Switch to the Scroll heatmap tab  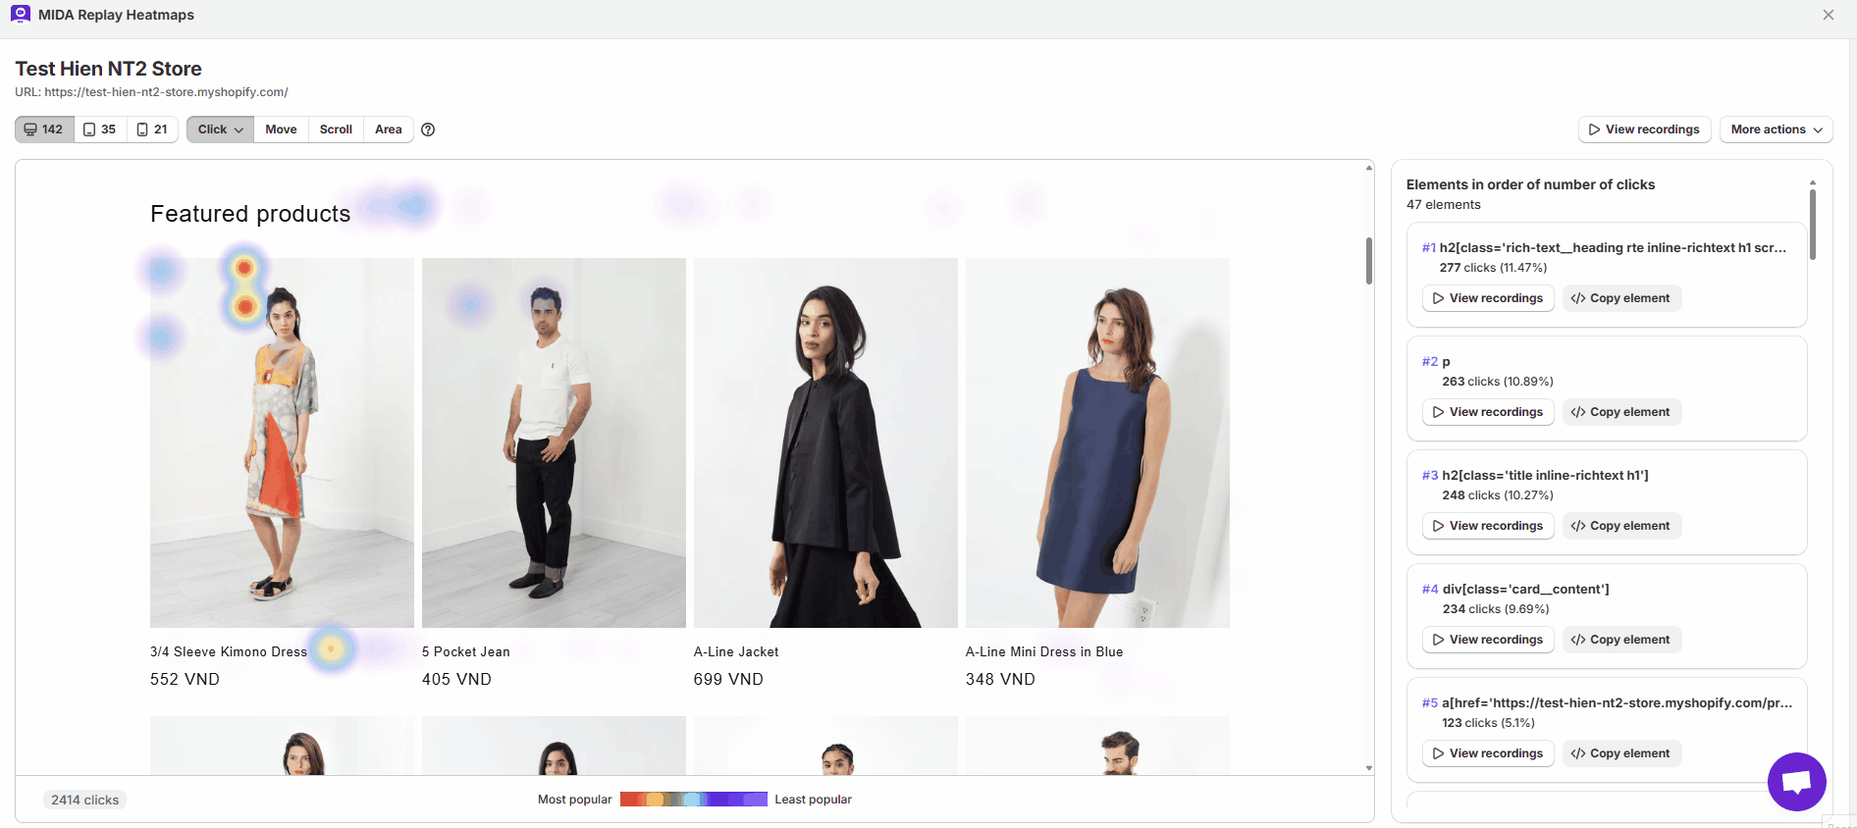point(336,129)
